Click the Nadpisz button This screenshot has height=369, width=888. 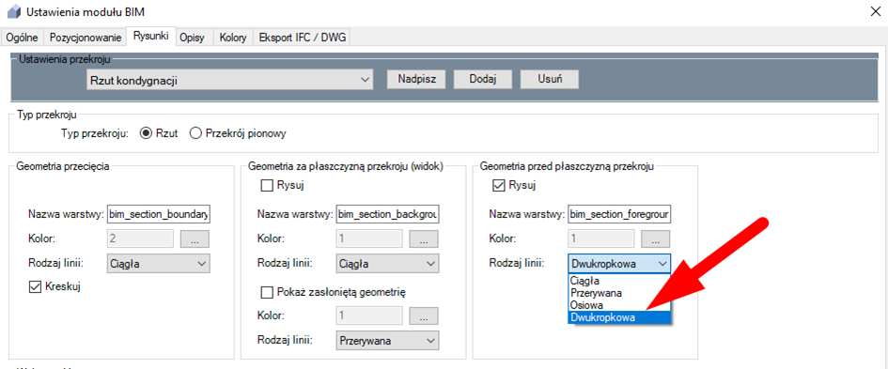(x=415, y=79)
